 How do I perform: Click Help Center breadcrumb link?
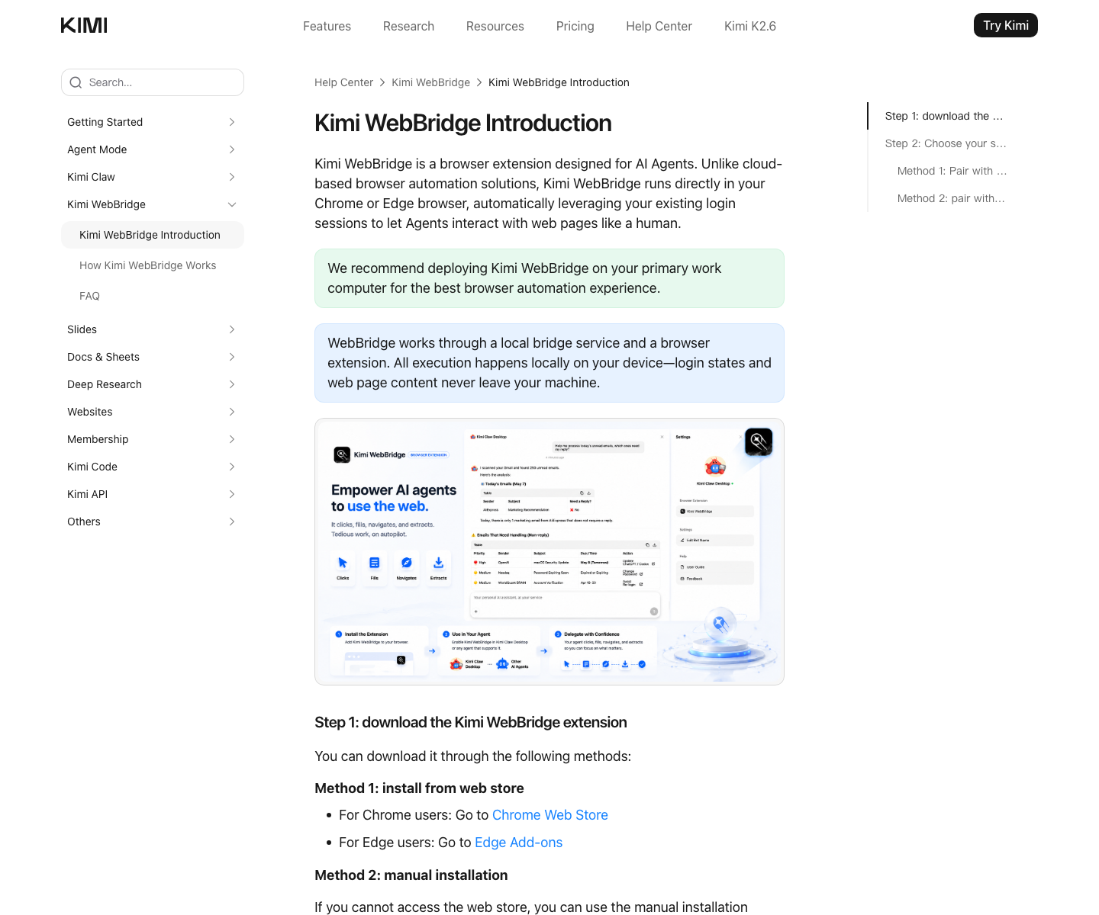tap(343, 82)
